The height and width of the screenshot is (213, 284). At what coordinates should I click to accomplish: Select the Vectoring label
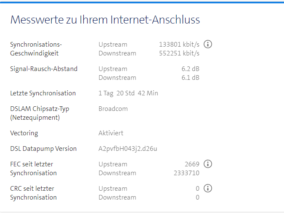pos(24,133)
